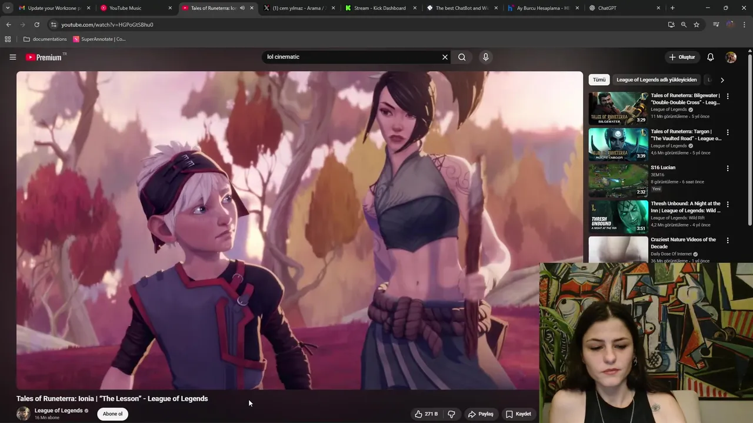Open options for Craziest Nature Videos

click(728, 240)
